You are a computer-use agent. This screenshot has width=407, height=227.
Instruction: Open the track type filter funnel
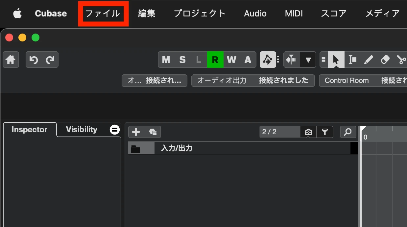tap(325, 132)
